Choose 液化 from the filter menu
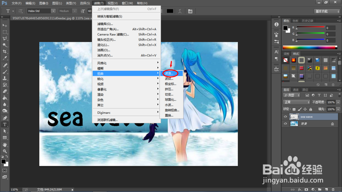 click(127, 45)
